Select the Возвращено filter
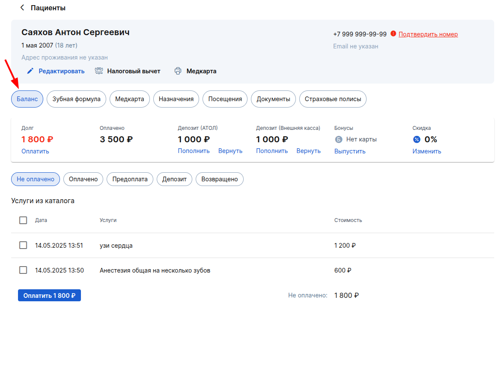Screen dimensions: 504x366 [x=220, y=179]
